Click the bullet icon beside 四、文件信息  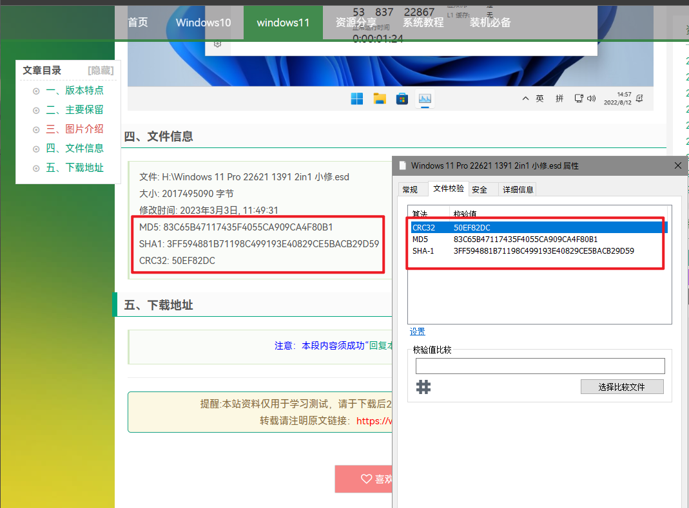[36, 148]
